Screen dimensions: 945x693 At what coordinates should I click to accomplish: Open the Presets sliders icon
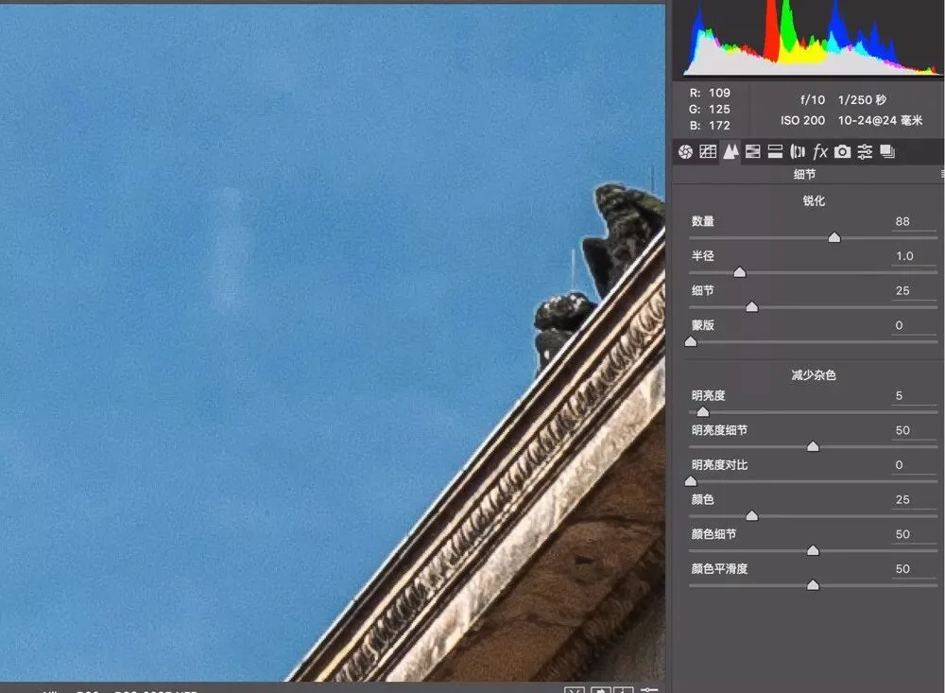click(x=865, y=152)
